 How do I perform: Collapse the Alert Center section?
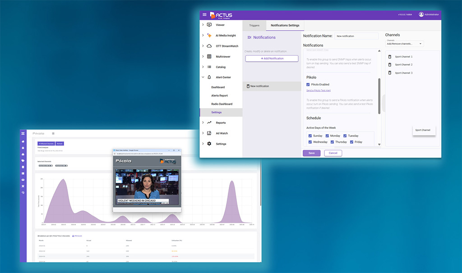pyautogui.click(x=203, y=77)
